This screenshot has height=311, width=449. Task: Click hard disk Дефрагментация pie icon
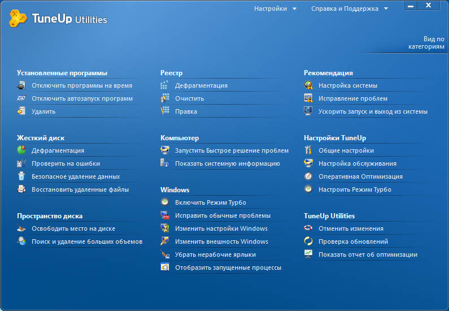coord(21,150)
